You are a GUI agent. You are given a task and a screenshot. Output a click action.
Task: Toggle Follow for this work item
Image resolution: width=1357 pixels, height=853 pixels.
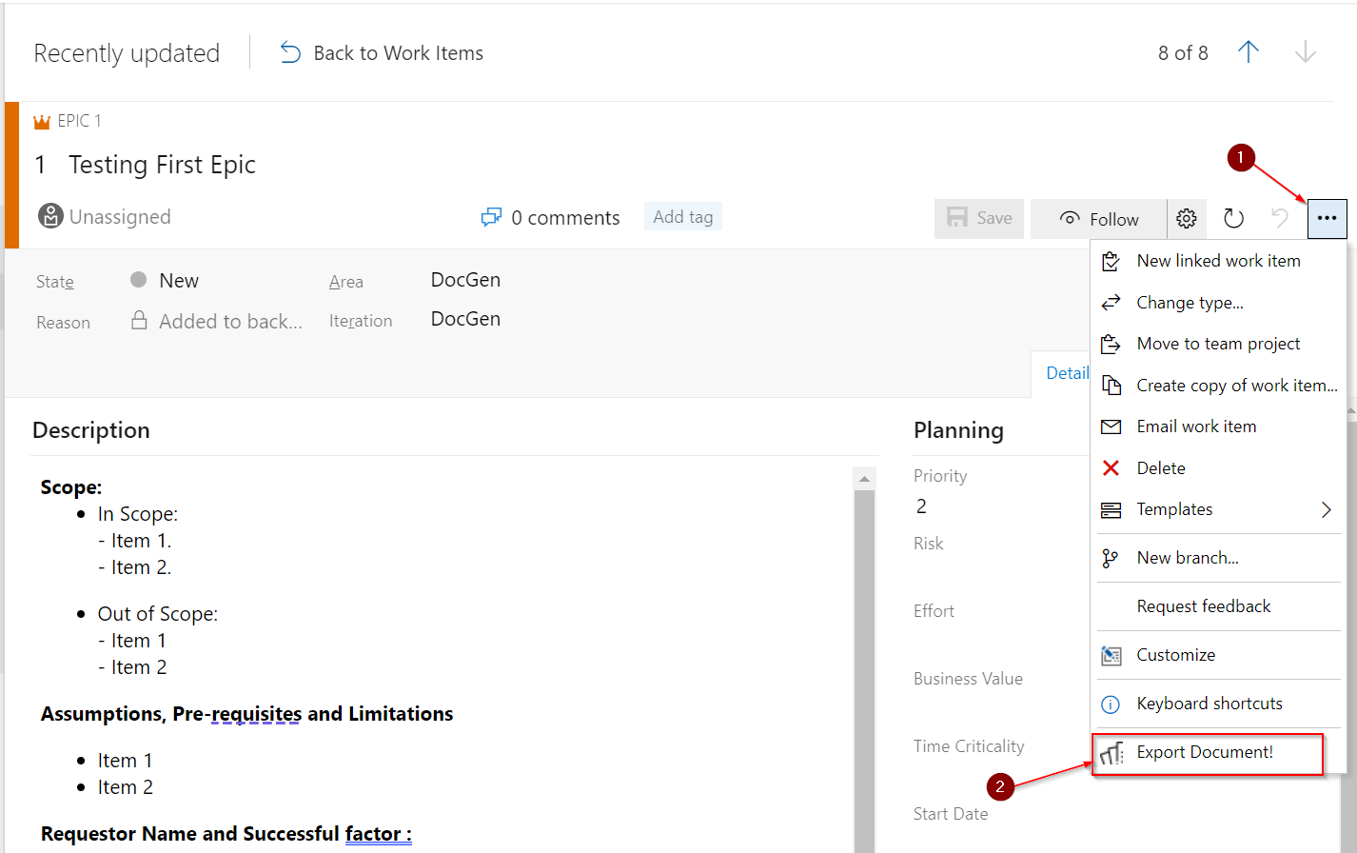[x=1097, y=218]
